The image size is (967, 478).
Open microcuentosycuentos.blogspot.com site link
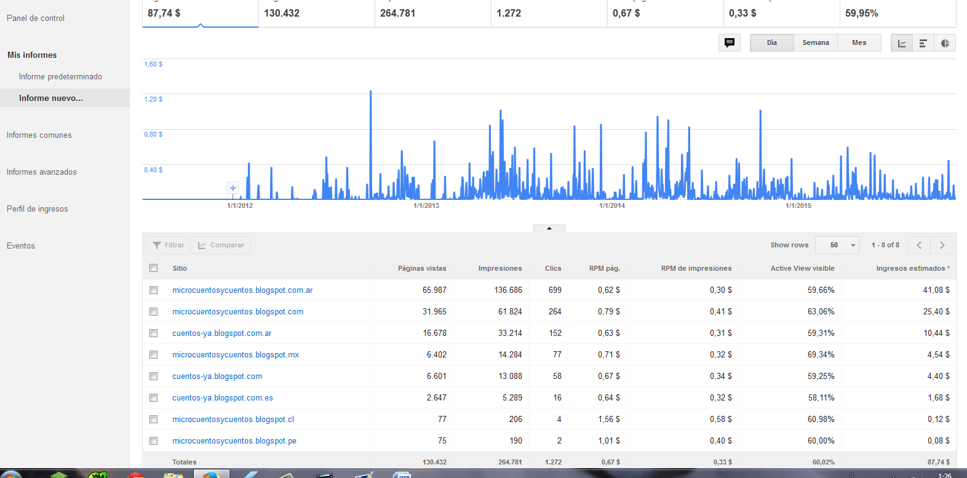click(237, 312)
